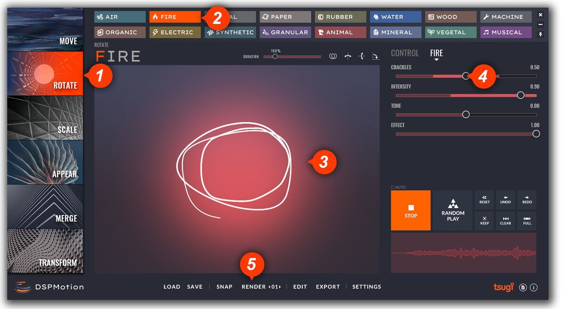Image resolution: width=566 pixels, height=309 pixels.
Task: Click the horizontal flip gesture icon
Action: coord(348,56)
